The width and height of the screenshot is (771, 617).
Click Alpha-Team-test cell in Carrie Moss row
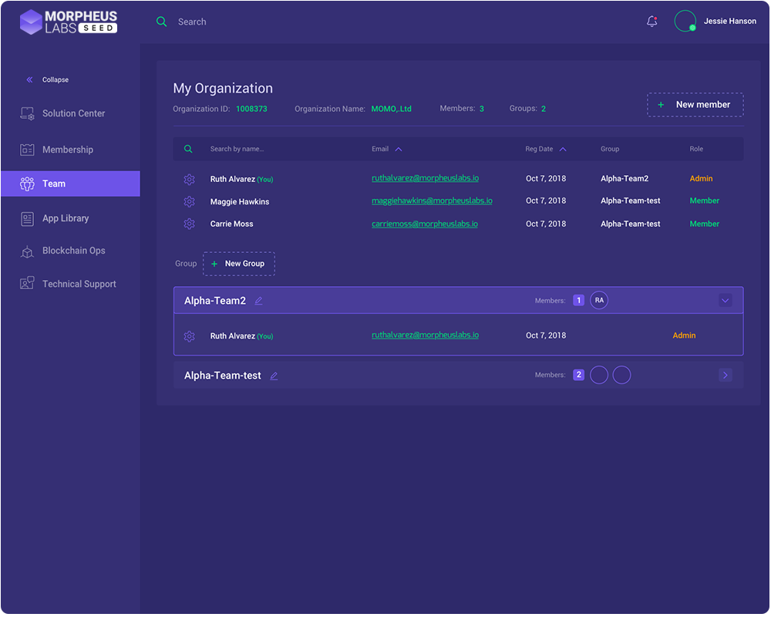(631, 224)
